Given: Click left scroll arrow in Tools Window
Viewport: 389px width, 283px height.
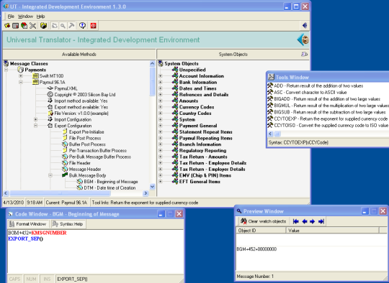Looking at the screenshot, I should click(x=271, y=134).
